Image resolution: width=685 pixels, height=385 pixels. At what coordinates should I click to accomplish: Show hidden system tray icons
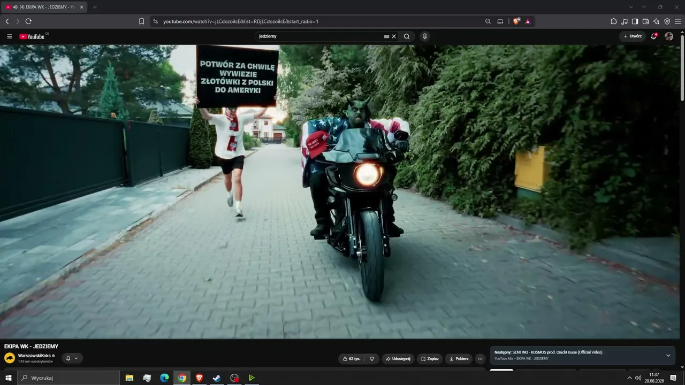point(629,378)
